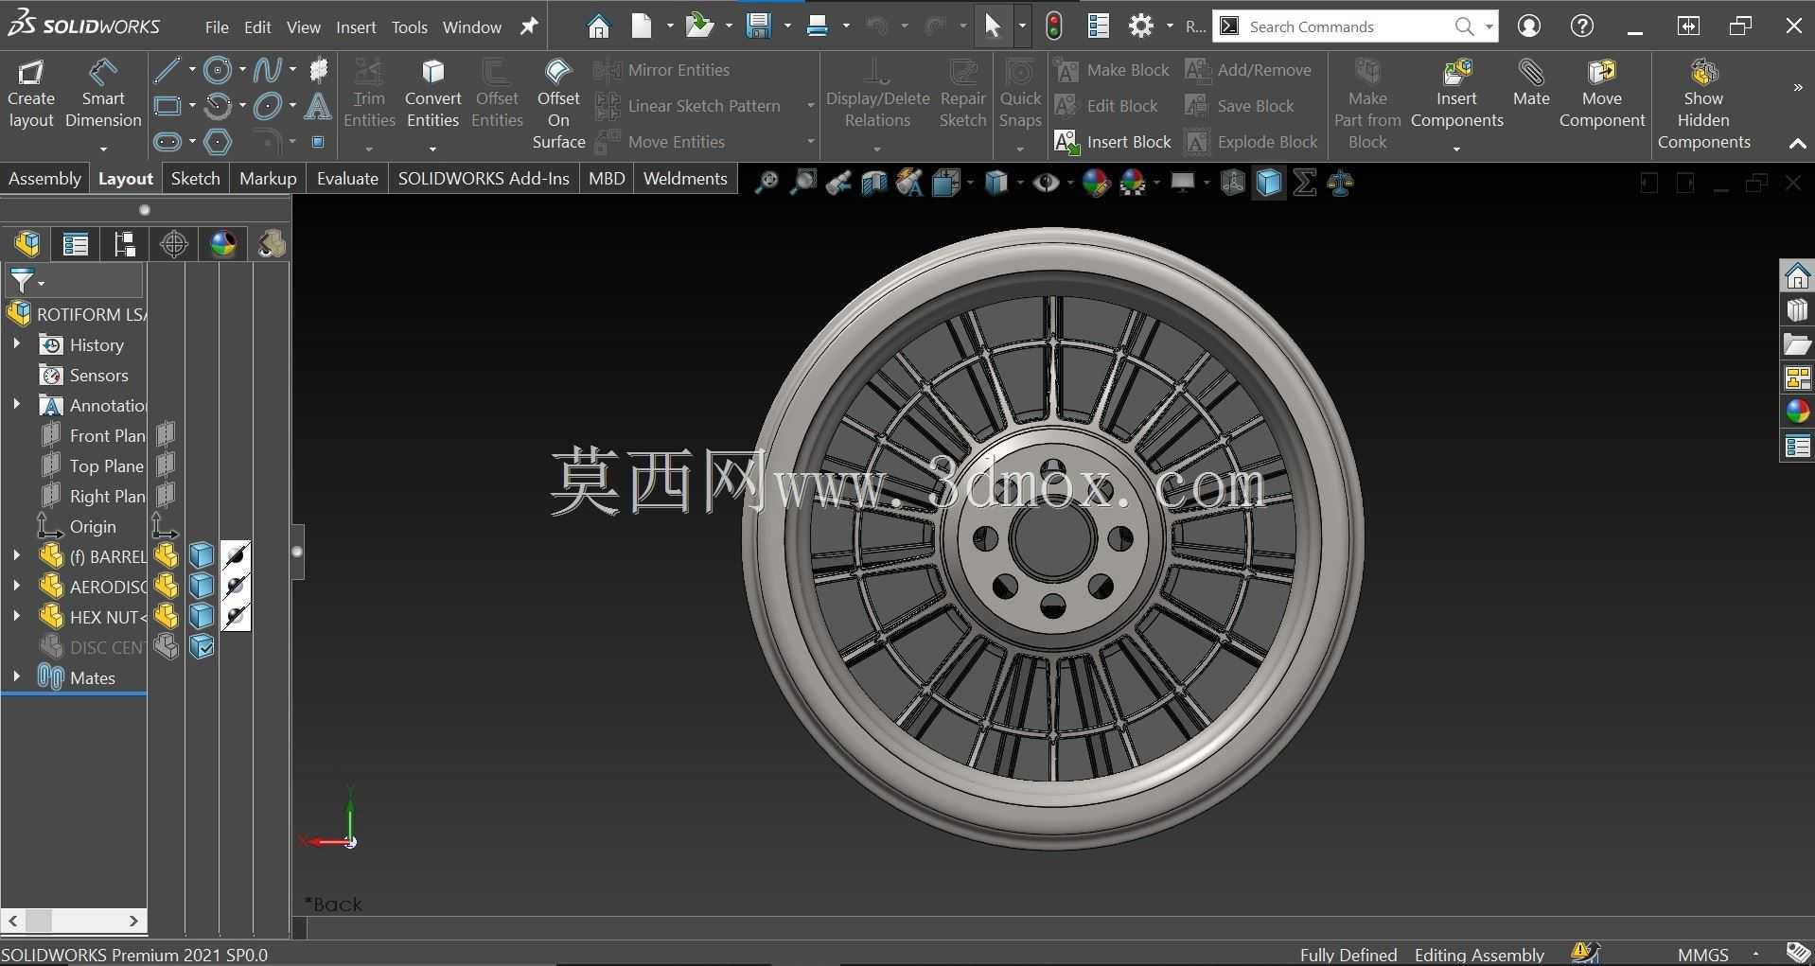Switch to the Weldments tab
The height and width of the screenshot is (966, 1815).
pos(685,179)
